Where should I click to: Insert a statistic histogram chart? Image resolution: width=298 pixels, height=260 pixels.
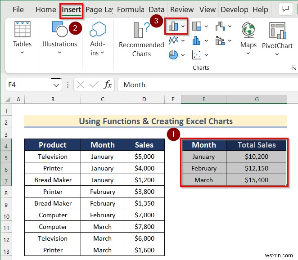[x=197, y=40]
